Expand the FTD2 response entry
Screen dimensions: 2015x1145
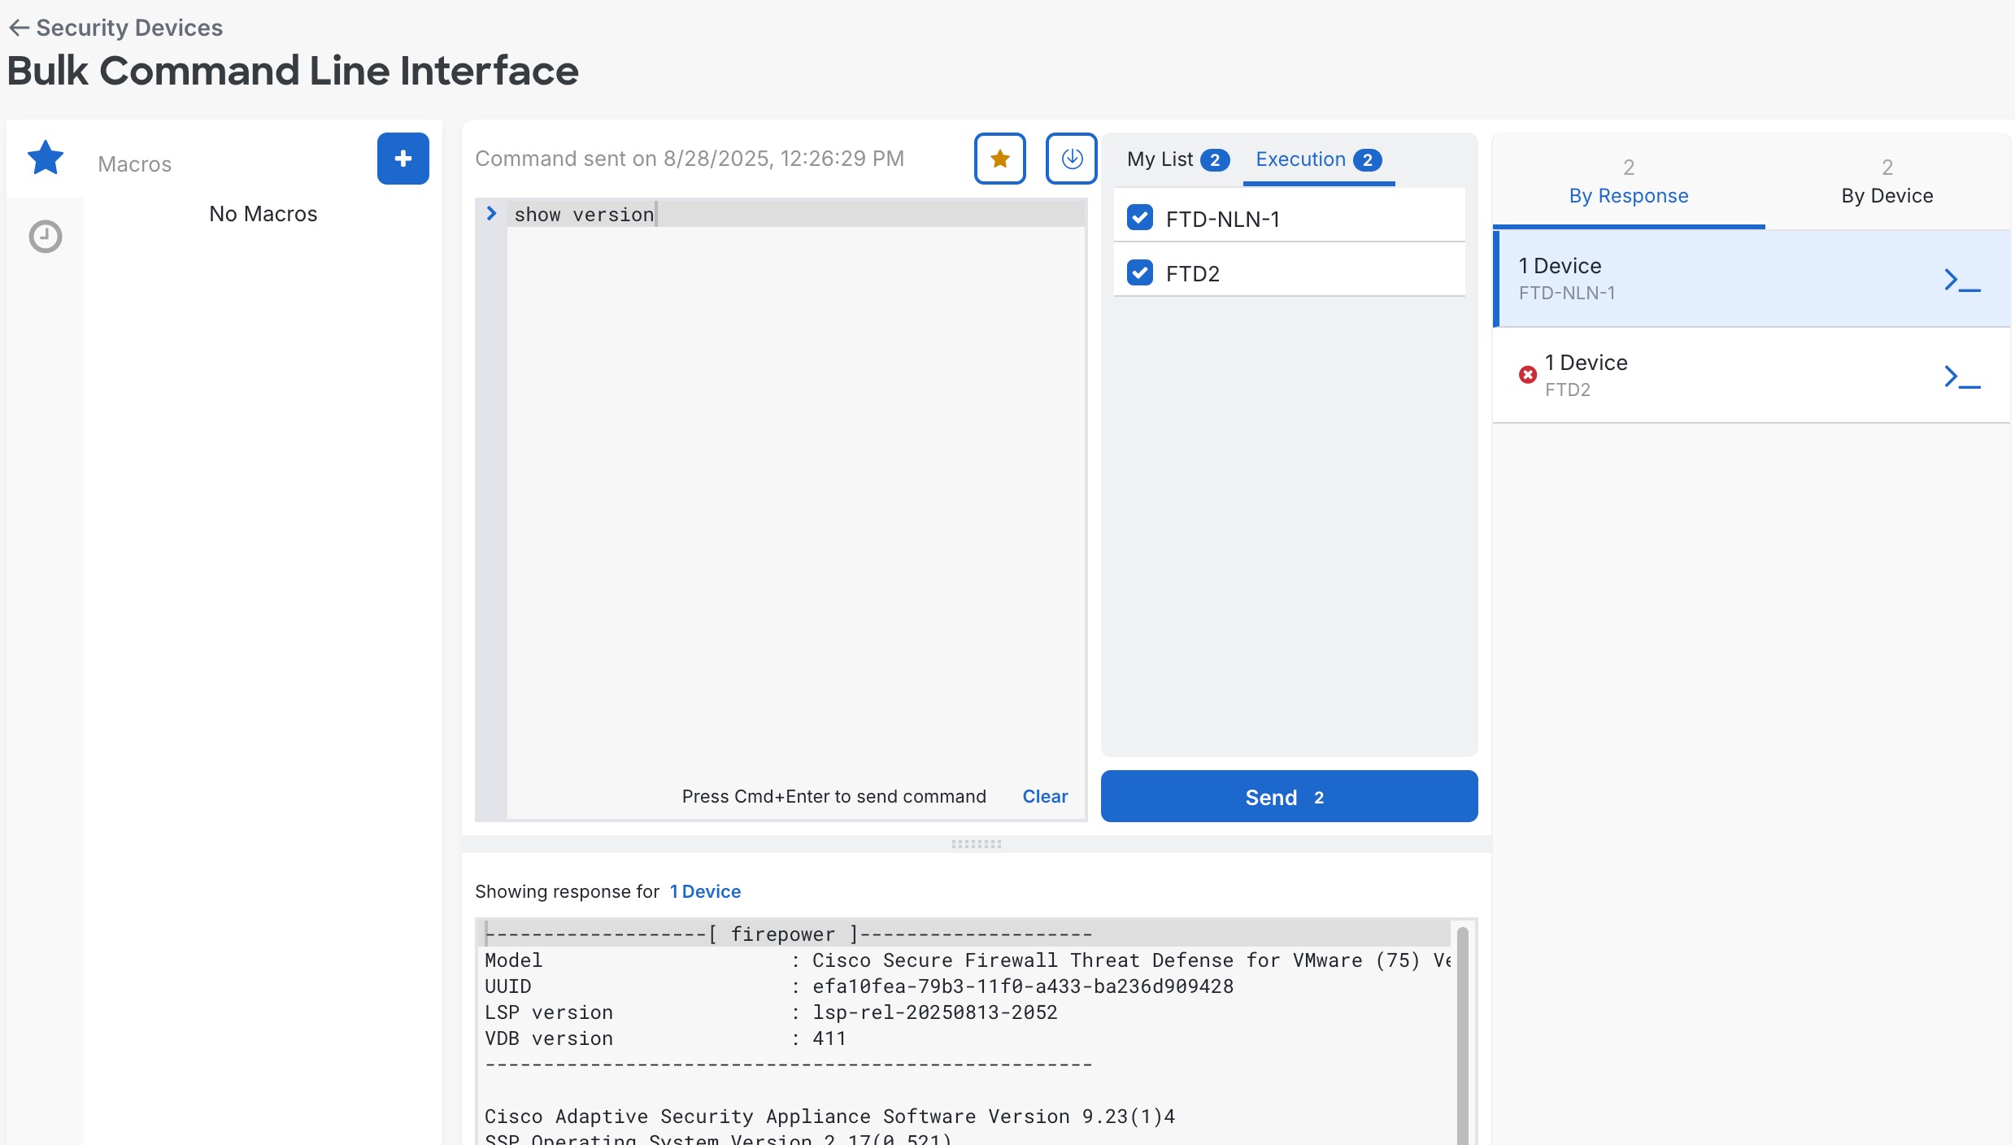point(1708,375)
